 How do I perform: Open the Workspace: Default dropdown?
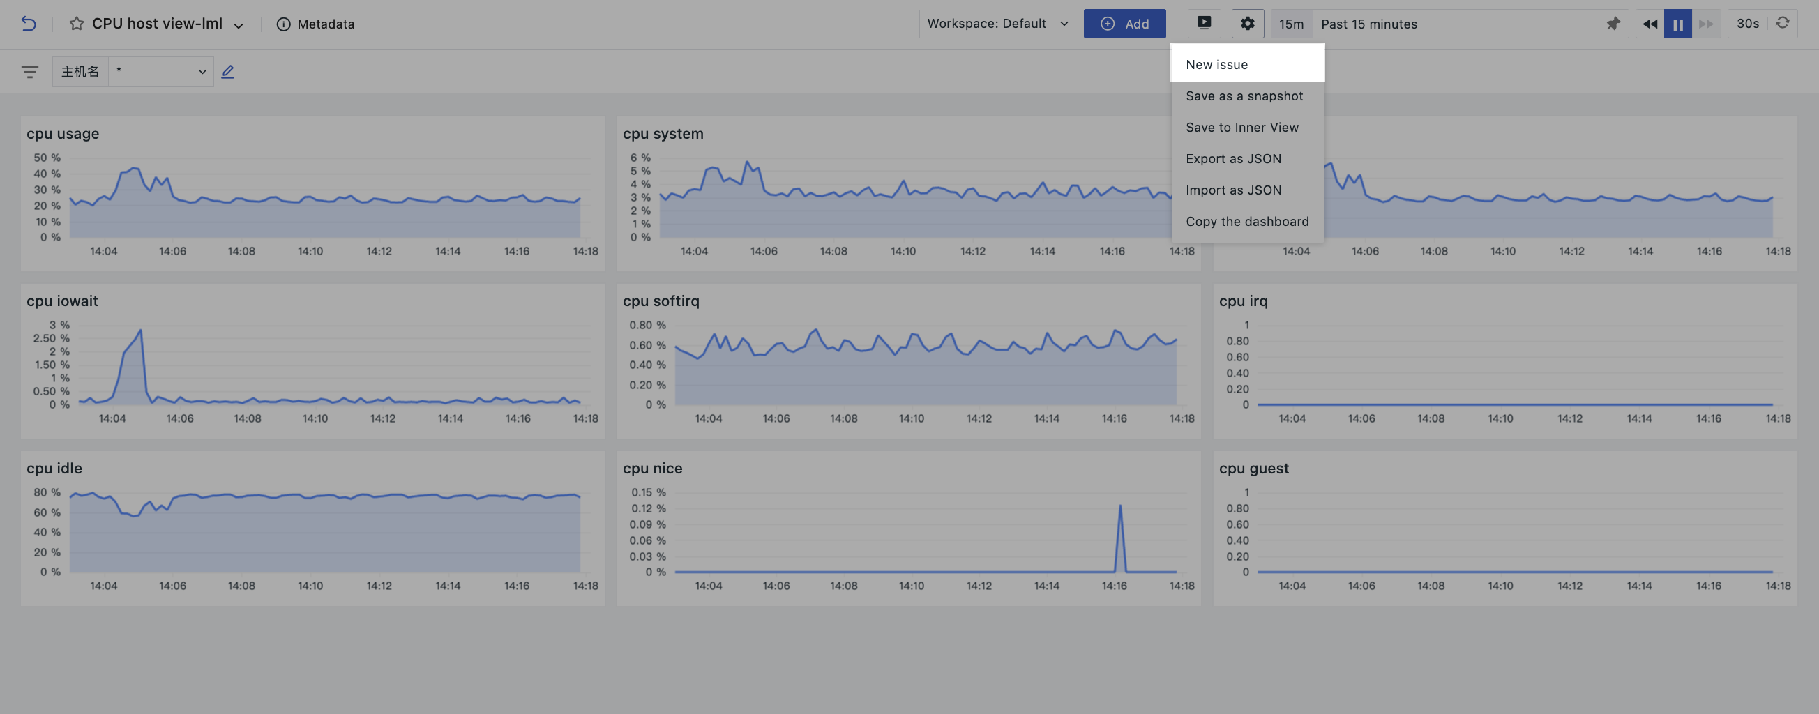pos(997,24)
